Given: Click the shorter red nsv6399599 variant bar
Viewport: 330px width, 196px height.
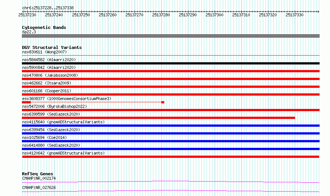Looking at the screenshot, I should (158, 118).
